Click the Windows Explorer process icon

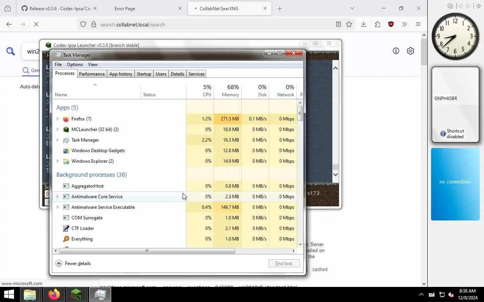[x=66, y=161]
